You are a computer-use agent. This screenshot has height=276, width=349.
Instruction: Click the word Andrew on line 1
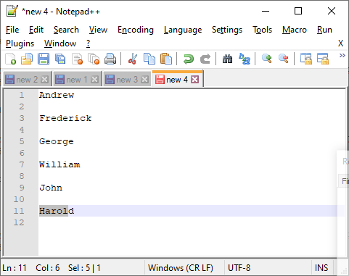57,95
